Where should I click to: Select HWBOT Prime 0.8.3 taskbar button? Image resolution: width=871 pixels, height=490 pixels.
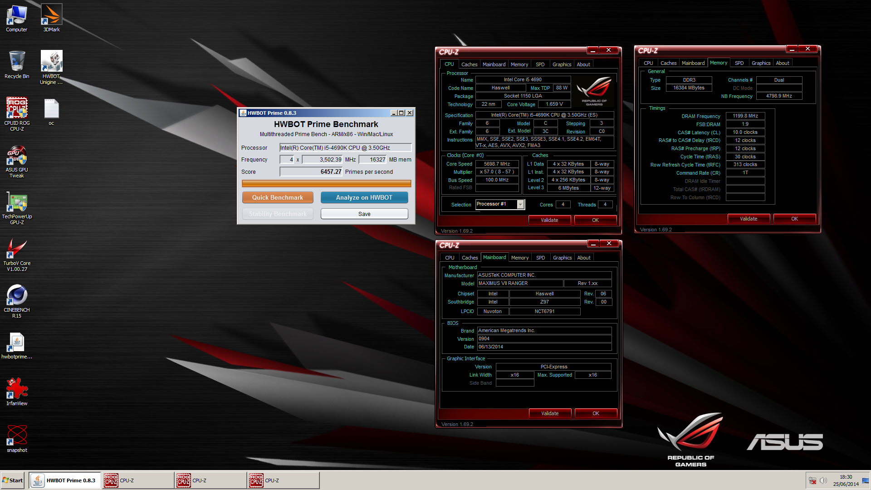[x=65, y=480]
